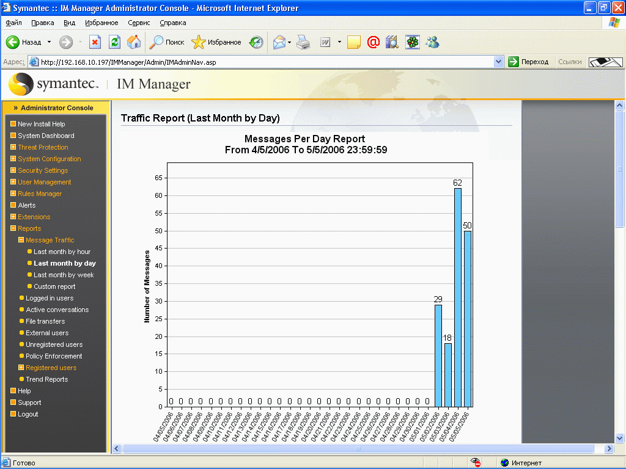Expand the Threat Protection tree node
626x469 pixels.
tap(13, 147)
